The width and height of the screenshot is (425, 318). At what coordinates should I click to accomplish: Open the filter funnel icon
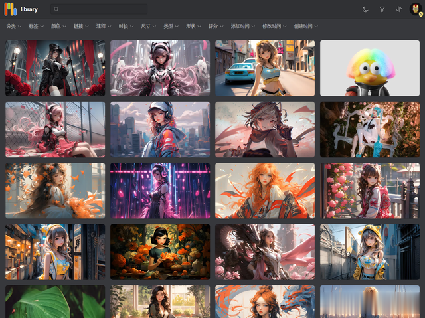pyautogui.click(x=382, y=9)
